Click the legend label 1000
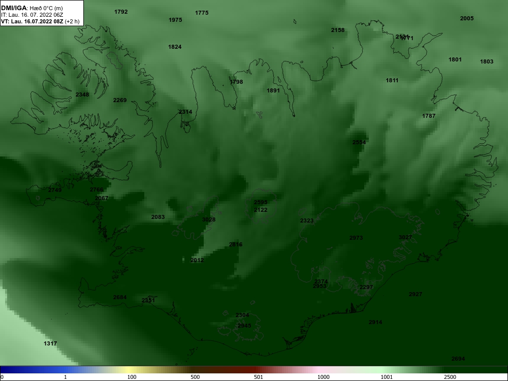Image resolution: width=508 pixels, height=381 pixels. pos(323,377)
